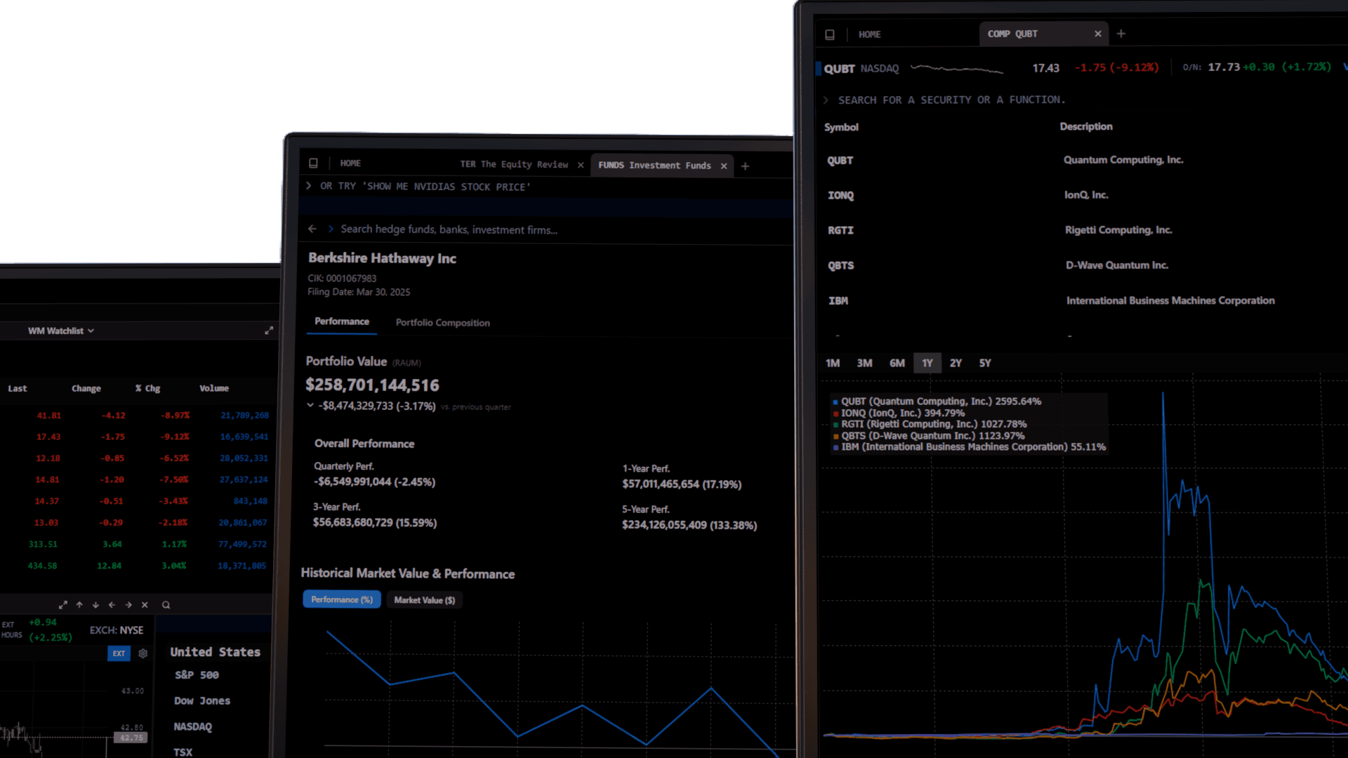
Task: Set chart range to 1Y
Action: tap(927, 364)
